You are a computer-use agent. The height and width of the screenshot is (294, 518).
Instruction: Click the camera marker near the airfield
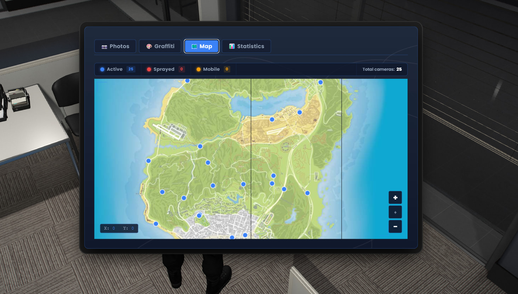[x=200, y=146]
